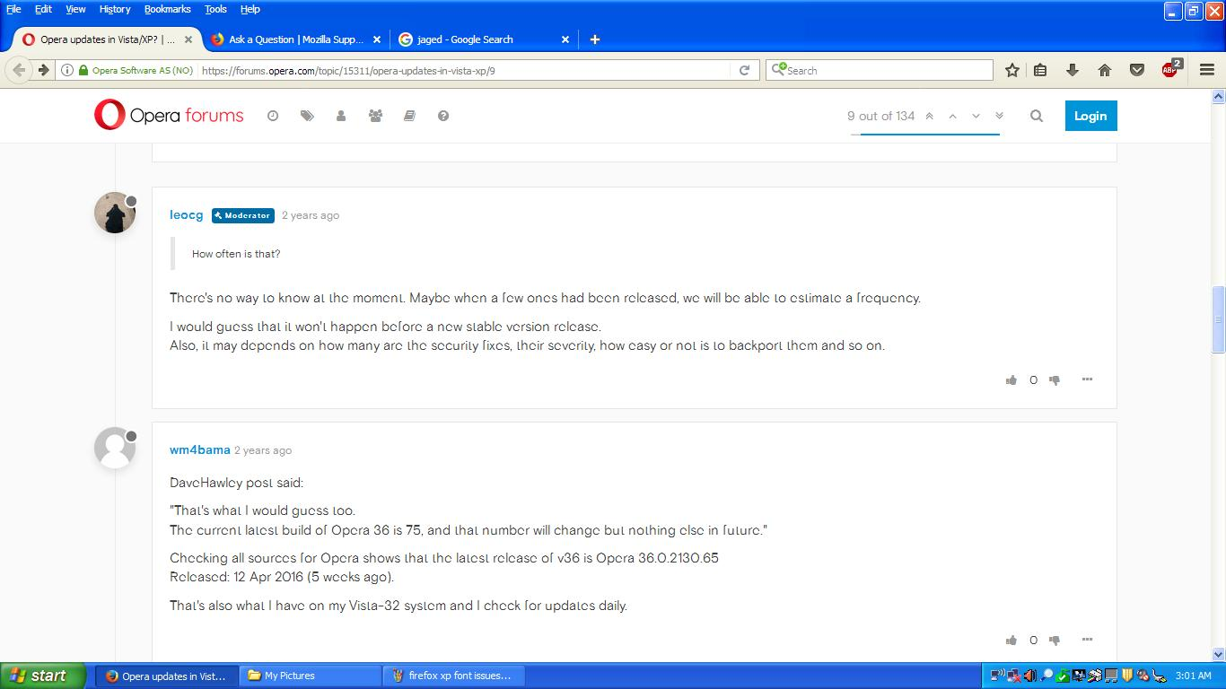Open the View menu
Screen dimensions: 1226x689
pyautogui.click(x=75, y=9)
